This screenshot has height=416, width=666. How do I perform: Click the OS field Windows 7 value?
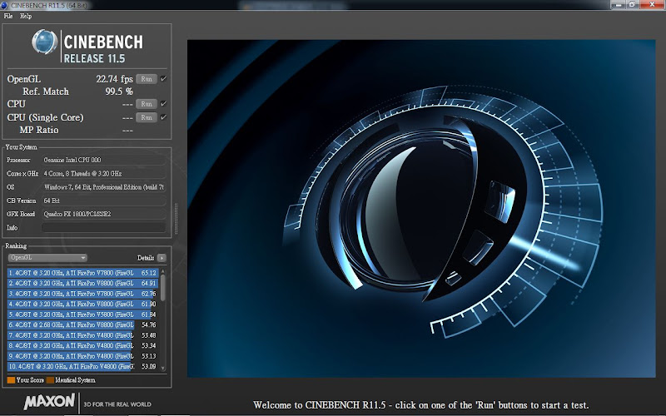103,187
